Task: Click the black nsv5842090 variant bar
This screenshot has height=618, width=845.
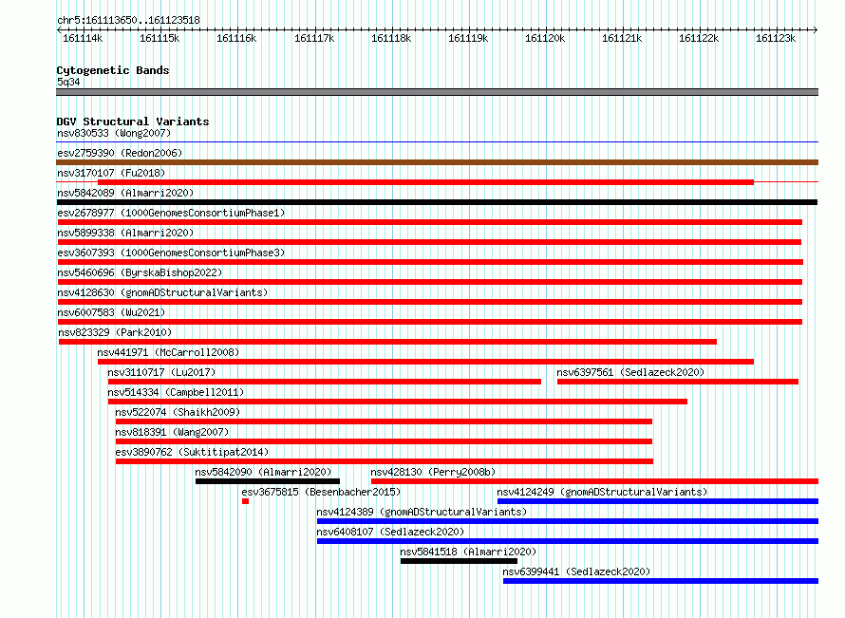Action: (x=268, y=481)
